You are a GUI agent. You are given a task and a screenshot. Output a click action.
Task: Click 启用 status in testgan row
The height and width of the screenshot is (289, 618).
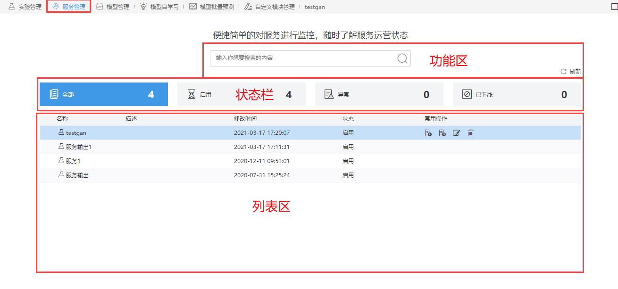[348, 133]
